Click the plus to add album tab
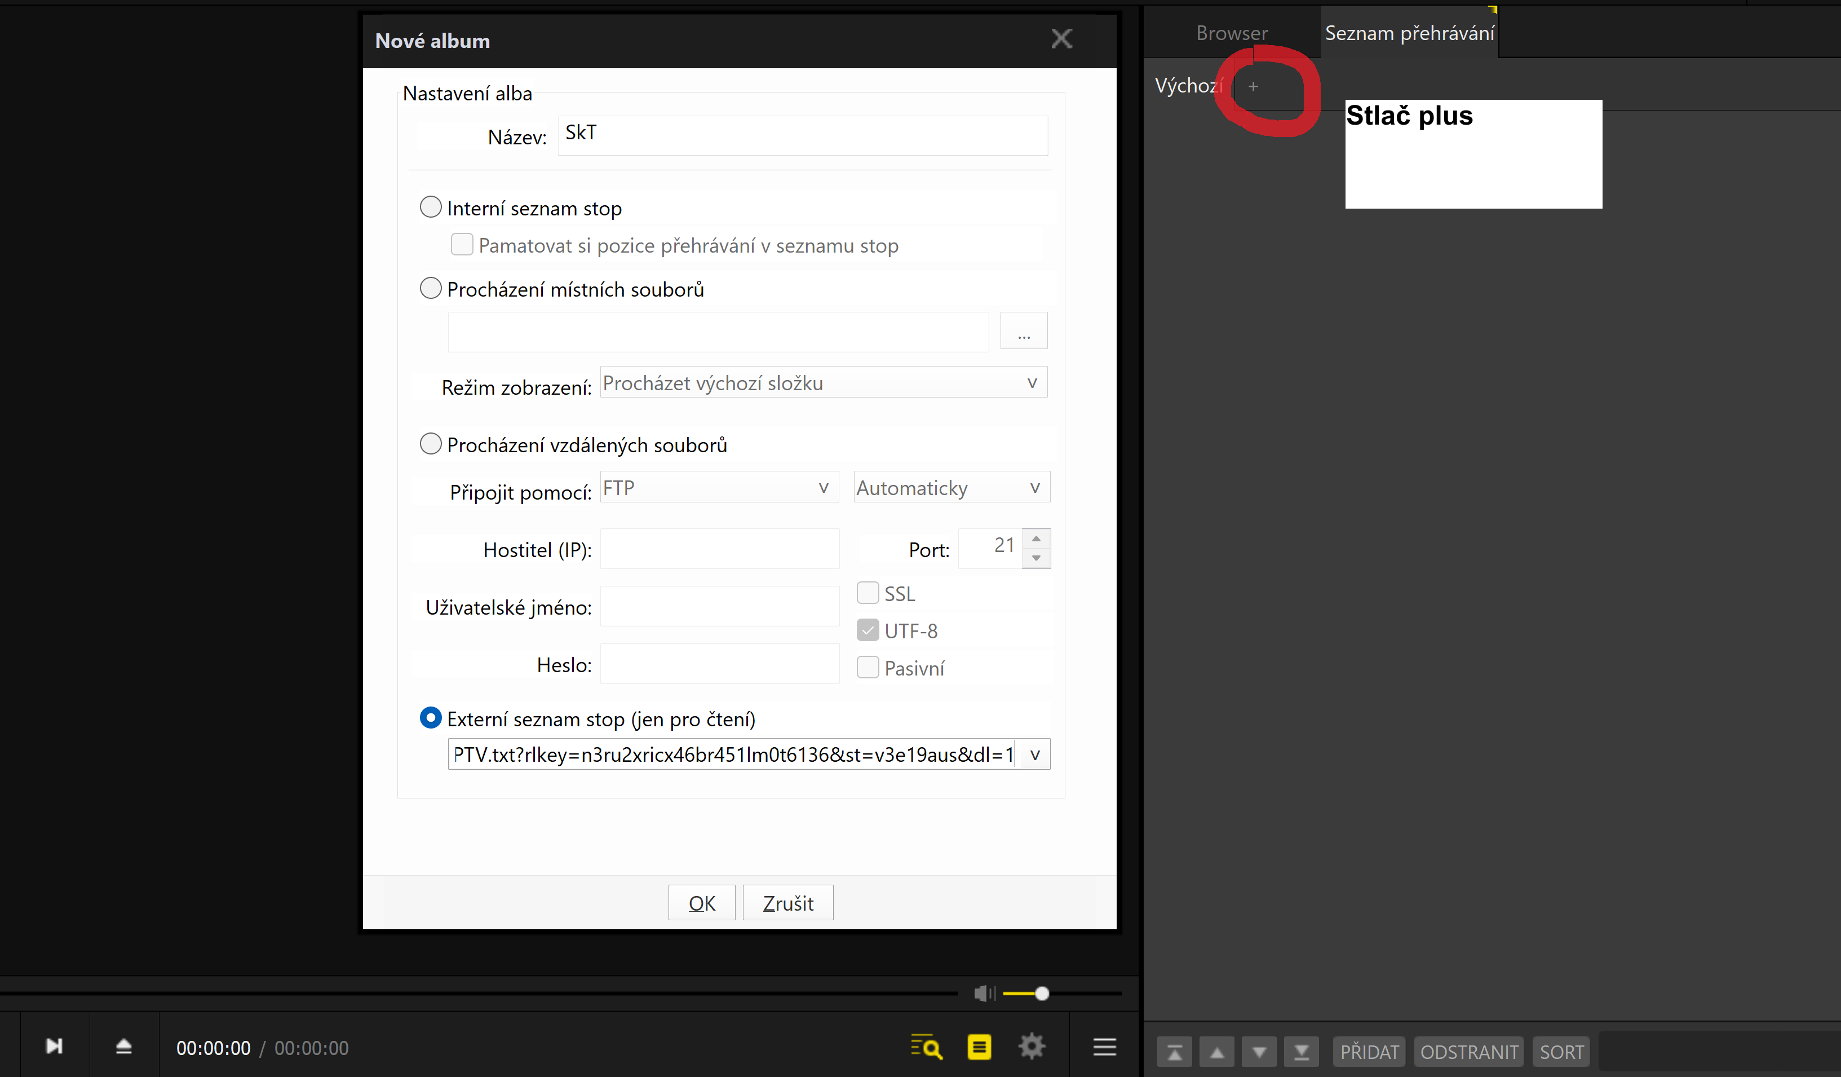Screen dimensions: 1841x1077 (x=1253, y=86)
